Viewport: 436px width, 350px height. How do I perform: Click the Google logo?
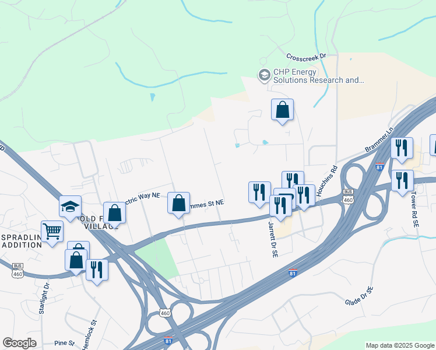[x=19, y=343]
